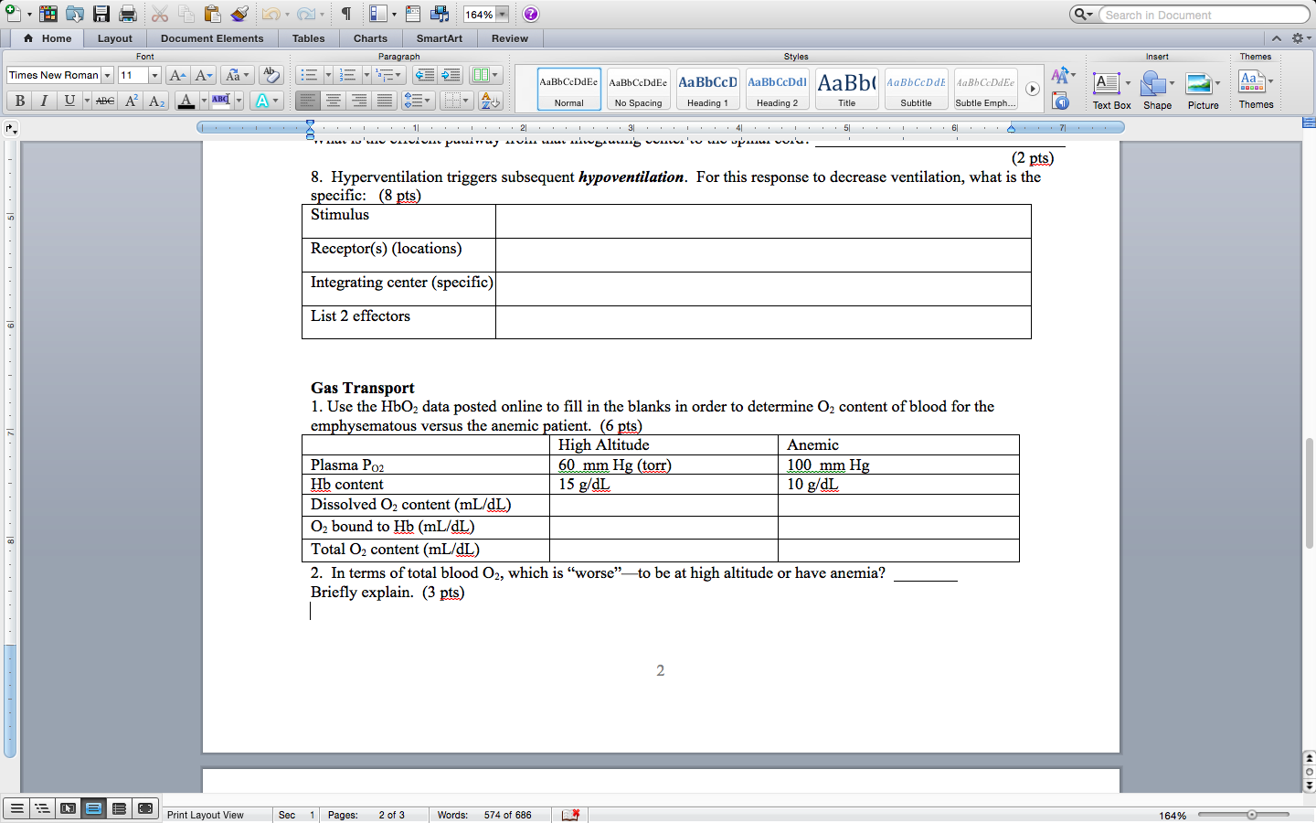Click the Sort A-Z icon

pos(490,101)
